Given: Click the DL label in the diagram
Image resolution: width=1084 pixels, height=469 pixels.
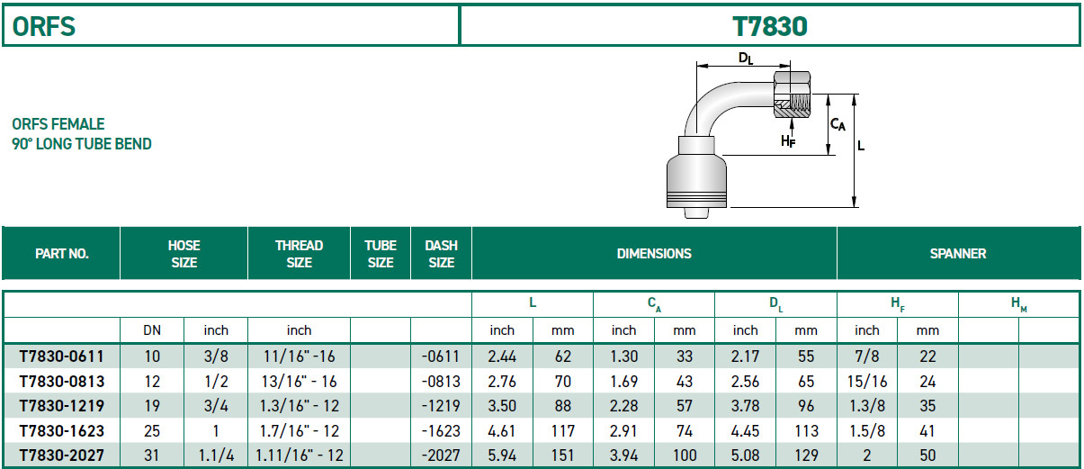Looking at the screenshot, I should pos(745,58).
